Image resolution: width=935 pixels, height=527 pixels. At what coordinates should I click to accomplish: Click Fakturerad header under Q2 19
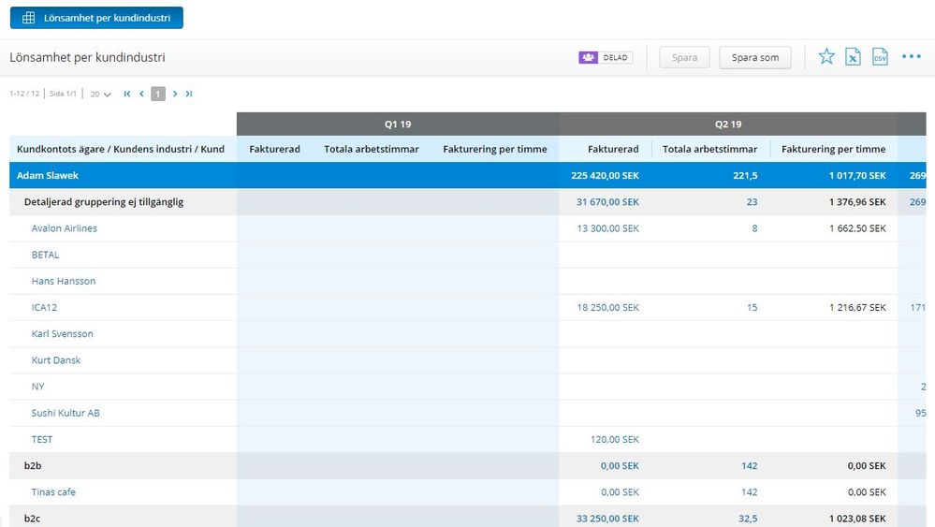click(x=613, y=149)
